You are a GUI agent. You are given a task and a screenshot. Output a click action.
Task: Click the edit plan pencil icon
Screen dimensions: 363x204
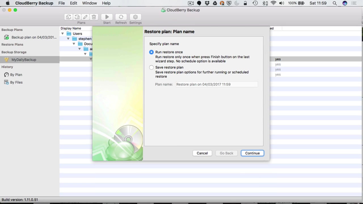85,17
